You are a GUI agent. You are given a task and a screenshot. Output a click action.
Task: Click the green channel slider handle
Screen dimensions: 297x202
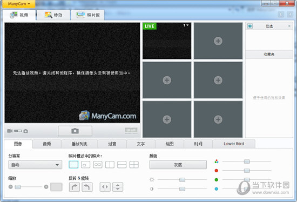[x=247, y=179]
